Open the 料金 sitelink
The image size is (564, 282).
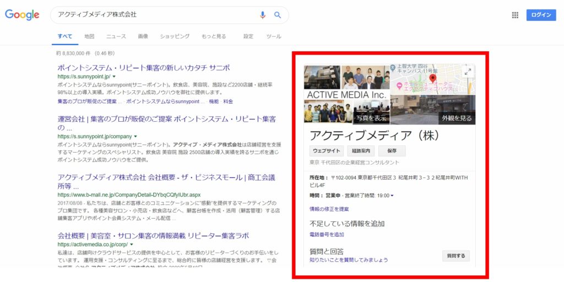(228, 101)
